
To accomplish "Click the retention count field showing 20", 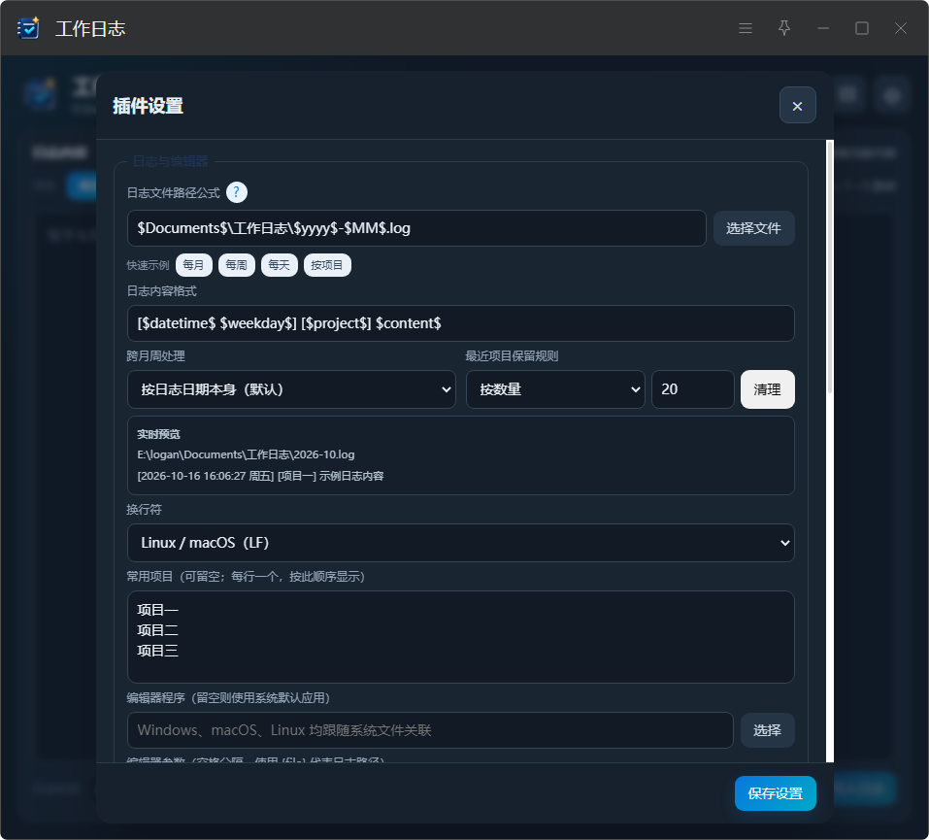I will point(692,389).
